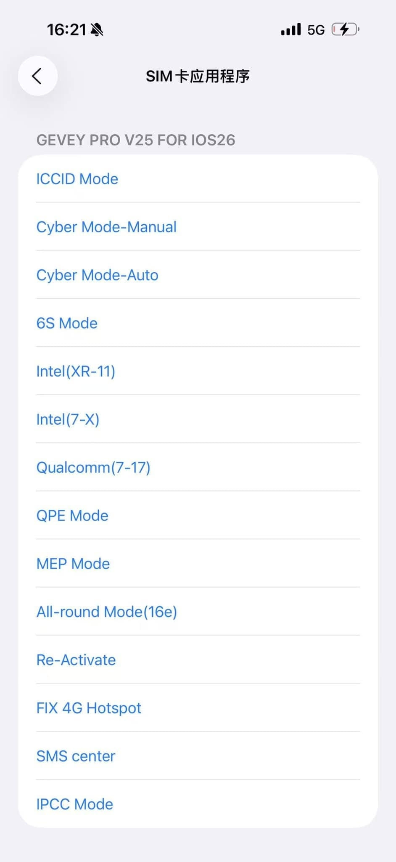The image size is (396, 862).
Task: Select All-round Mode(16e)
Action: point(106,612)
